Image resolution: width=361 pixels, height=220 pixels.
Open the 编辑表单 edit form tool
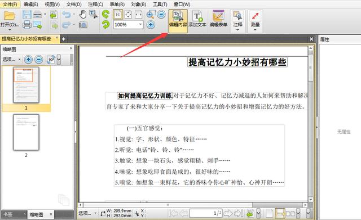(x=218, y=19)
